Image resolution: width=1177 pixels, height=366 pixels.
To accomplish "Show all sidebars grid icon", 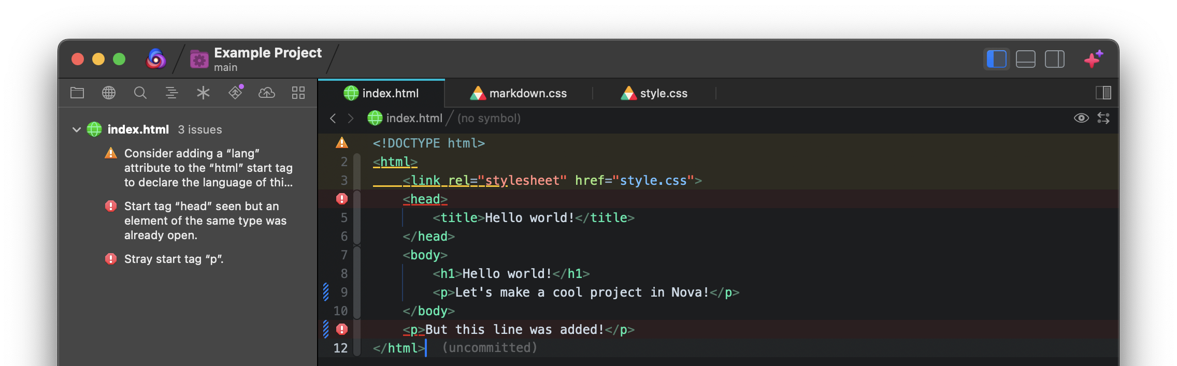I will (x=298, y=93).
